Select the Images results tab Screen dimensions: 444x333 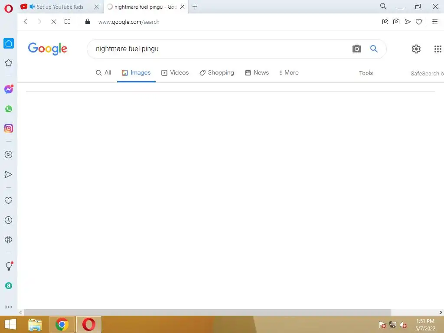click(x=136, y=73)
